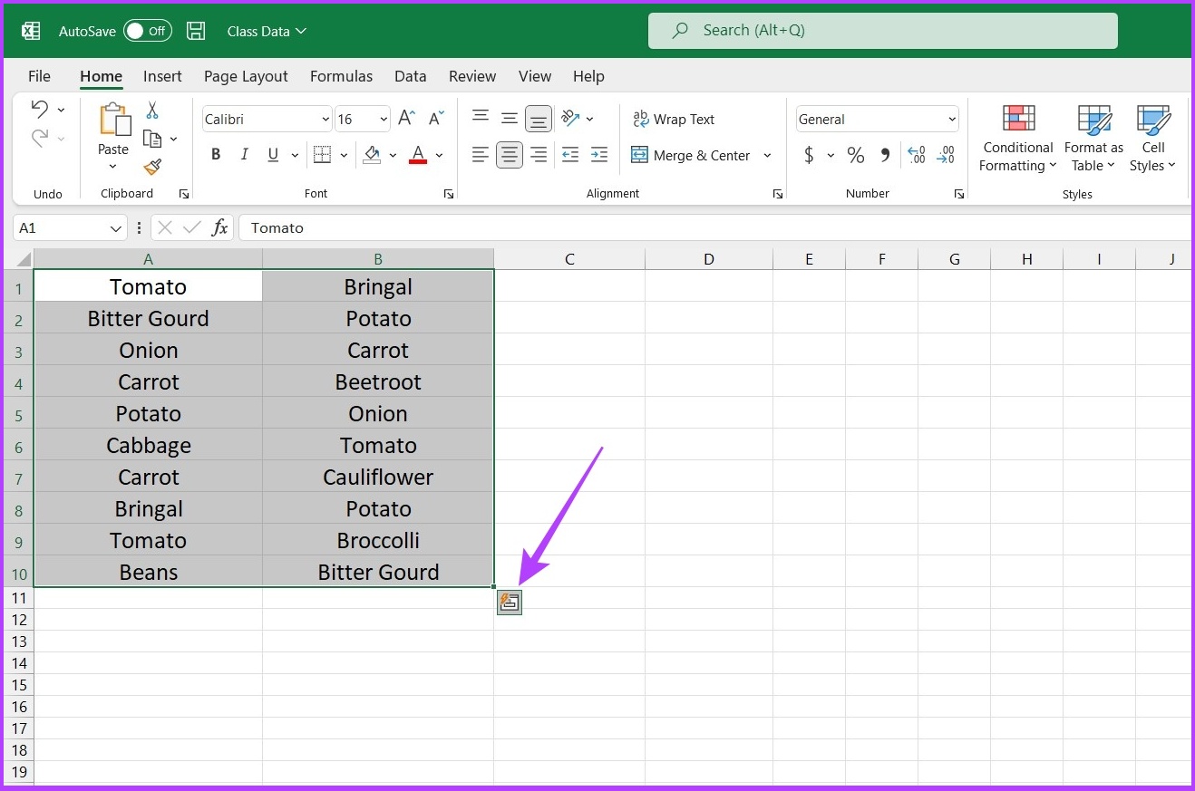
Task: Apply the percent style format
Action: pos(855,156)
